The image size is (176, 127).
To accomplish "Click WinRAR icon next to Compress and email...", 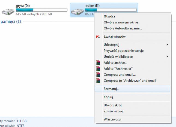I will 98,75.
